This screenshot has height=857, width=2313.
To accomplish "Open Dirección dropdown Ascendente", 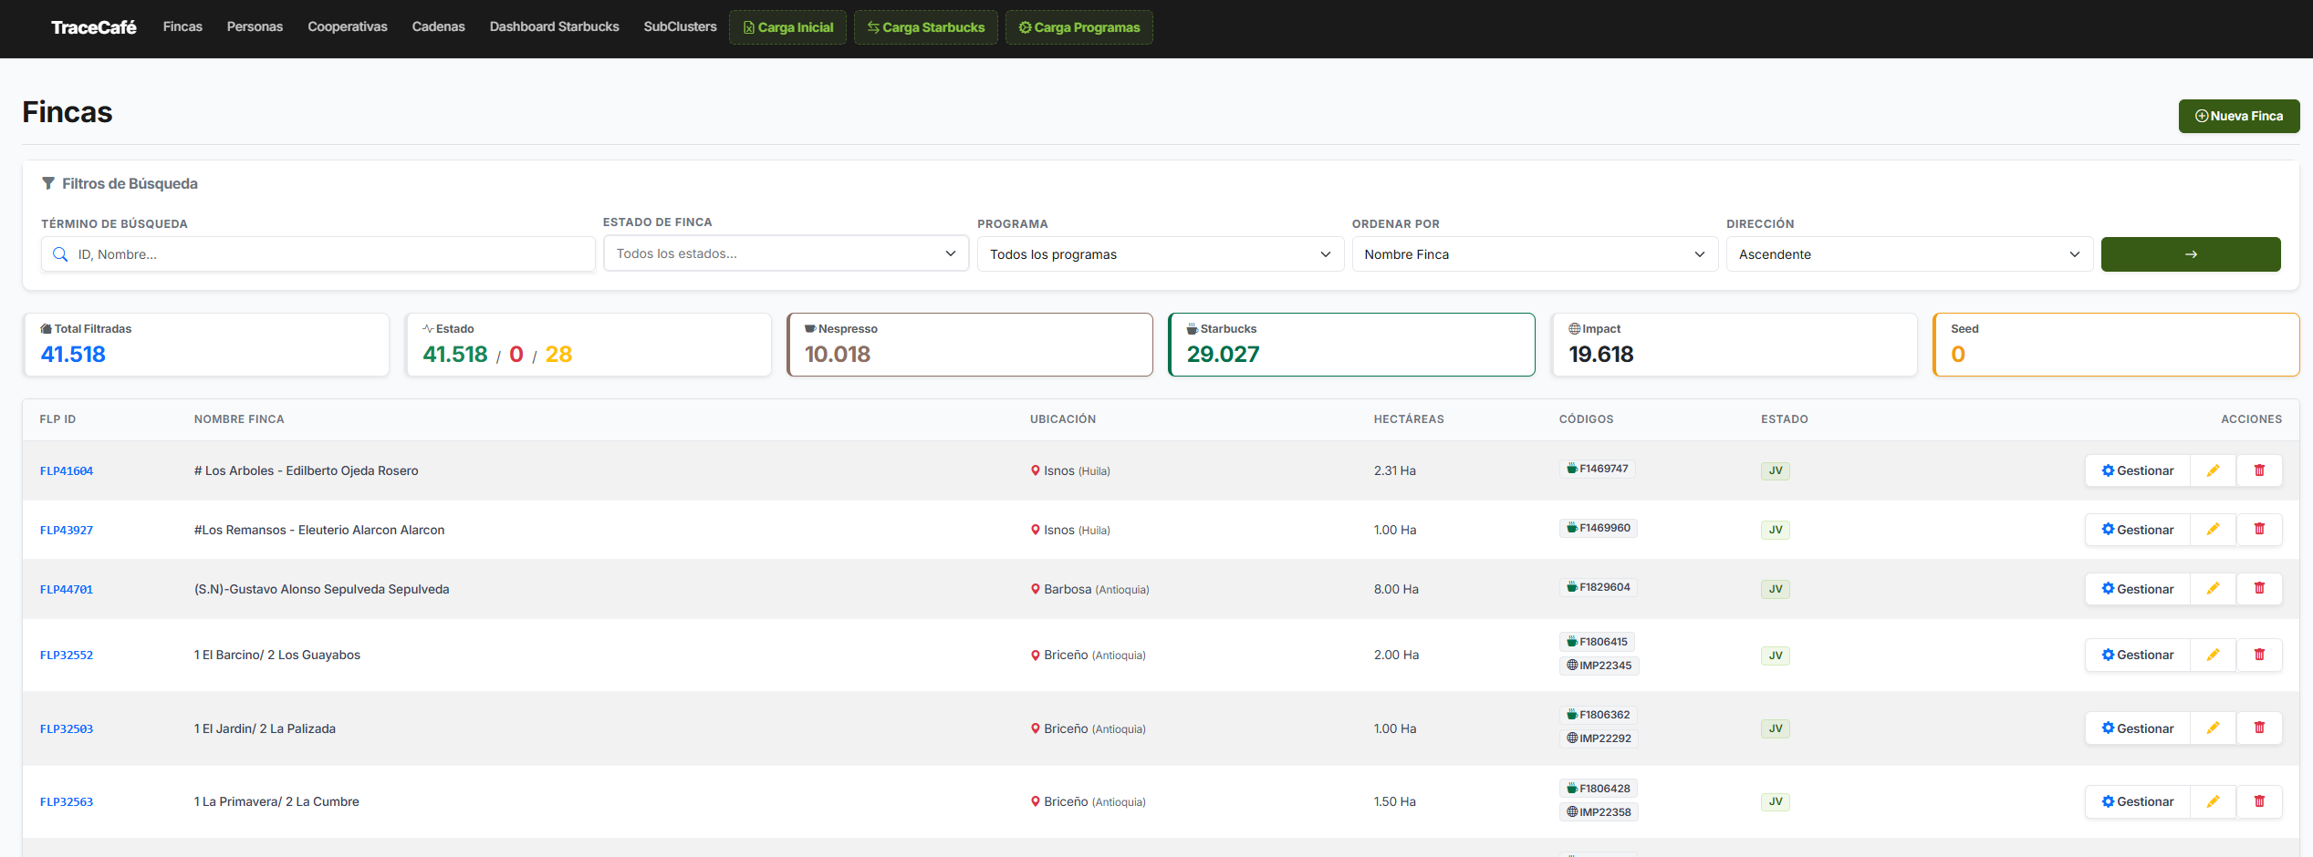I will click(x=1910, y=254).
